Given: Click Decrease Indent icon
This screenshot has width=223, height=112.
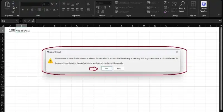Looking at the screenshot, I should 77,10.
